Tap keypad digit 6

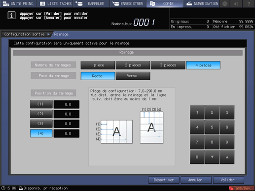pos(227,127)
